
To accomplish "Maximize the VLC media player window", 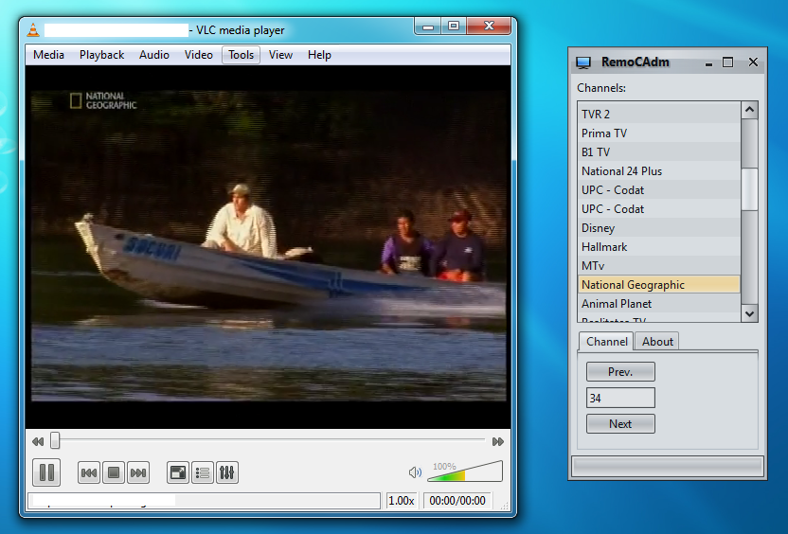I will (454, 27).
